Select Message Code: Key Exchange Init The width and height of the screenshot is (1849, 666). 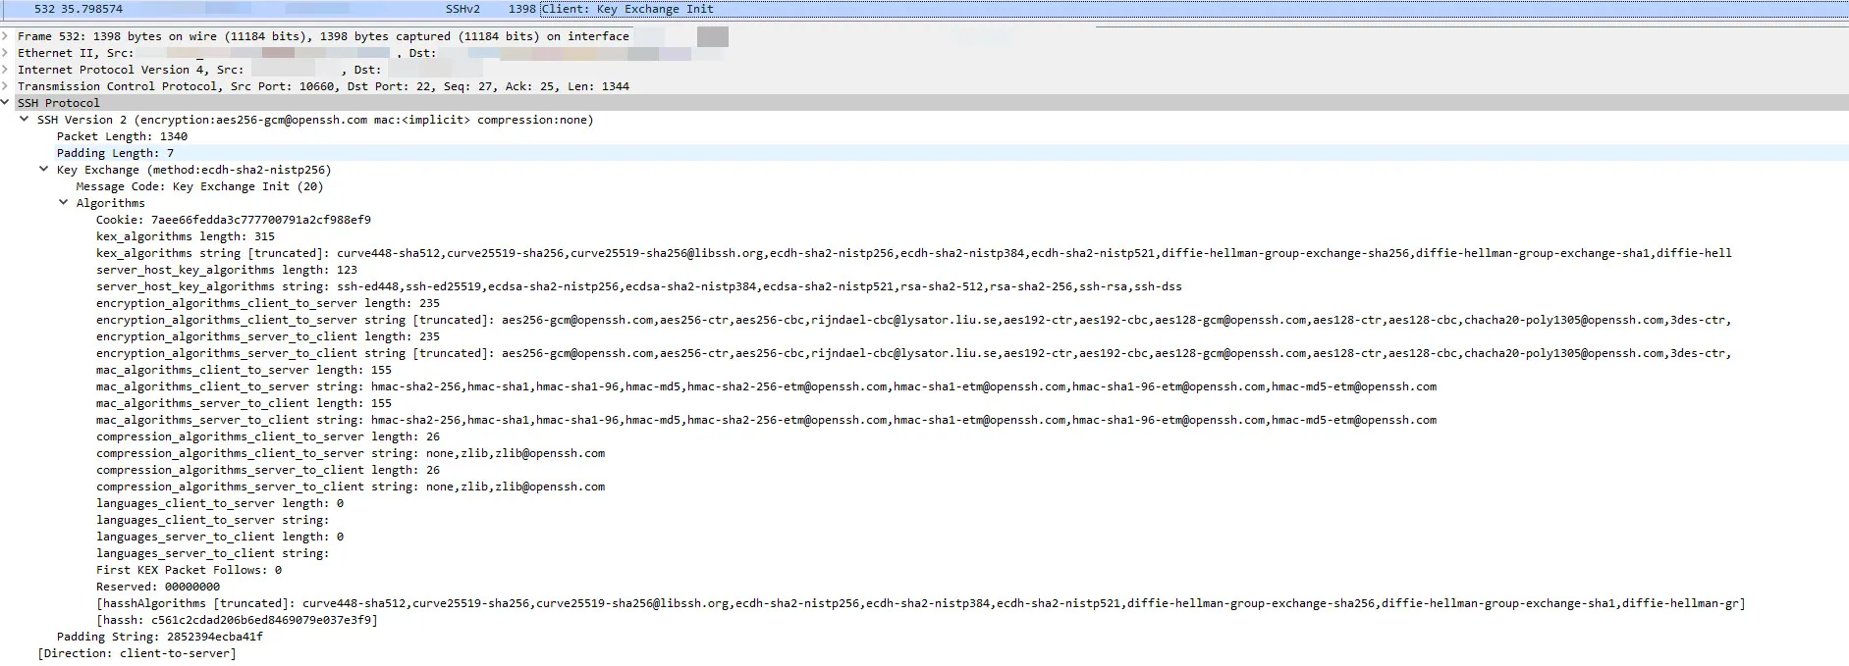[x=199, y=186]
